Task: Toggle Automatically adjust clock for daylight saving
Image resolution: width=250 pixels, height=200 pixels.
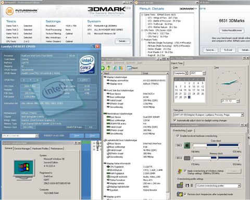Action: pyautogui.click(x=174, y=120)
